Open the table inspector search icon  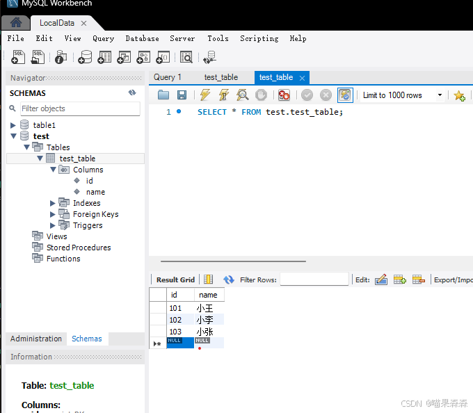pyautogui.click(x=186, y=57)
